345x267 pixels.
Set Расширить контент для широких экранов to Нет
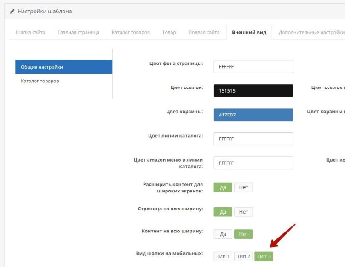(243, 187)
